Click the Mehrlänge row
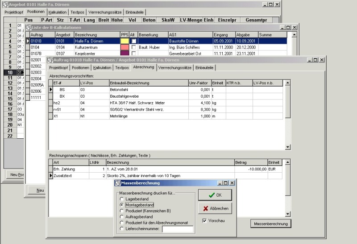 pos(166,116)
